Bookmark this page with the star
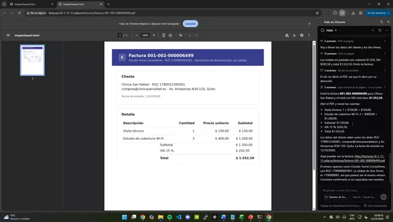 [317, 13]
